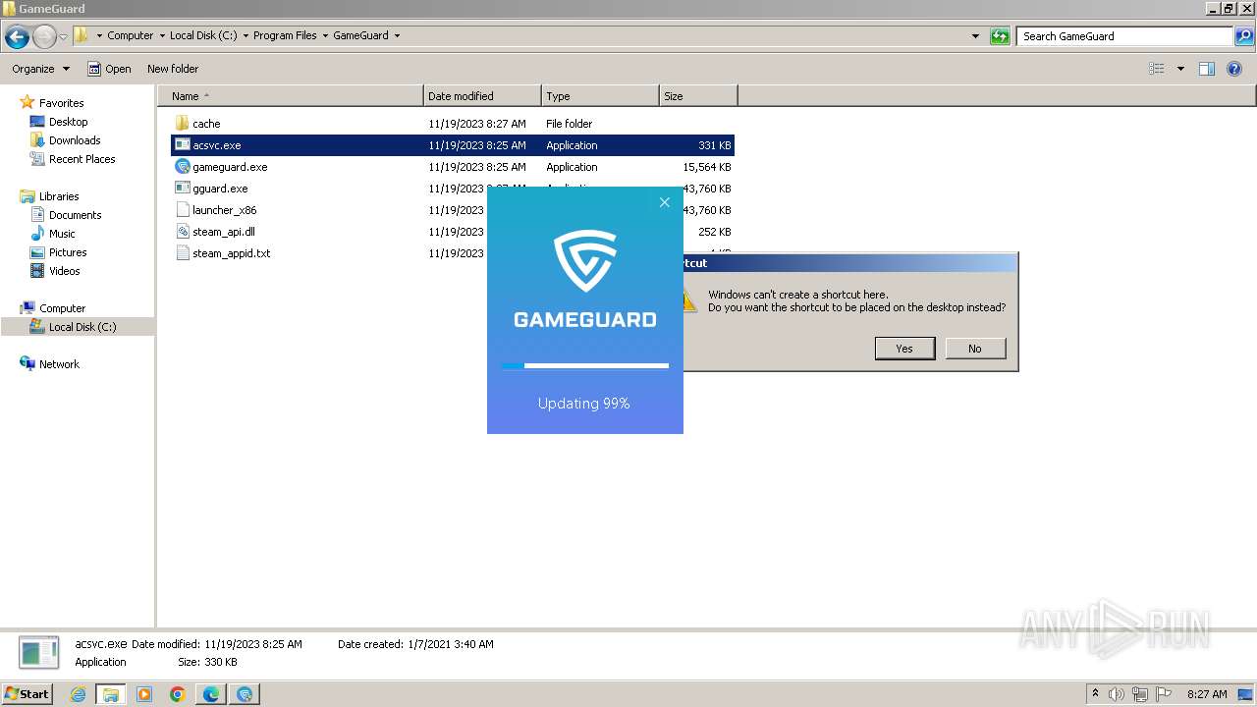
Task: Click the GameGuard update progress bar
Action: pyautogui.click(x=585, y=365)
